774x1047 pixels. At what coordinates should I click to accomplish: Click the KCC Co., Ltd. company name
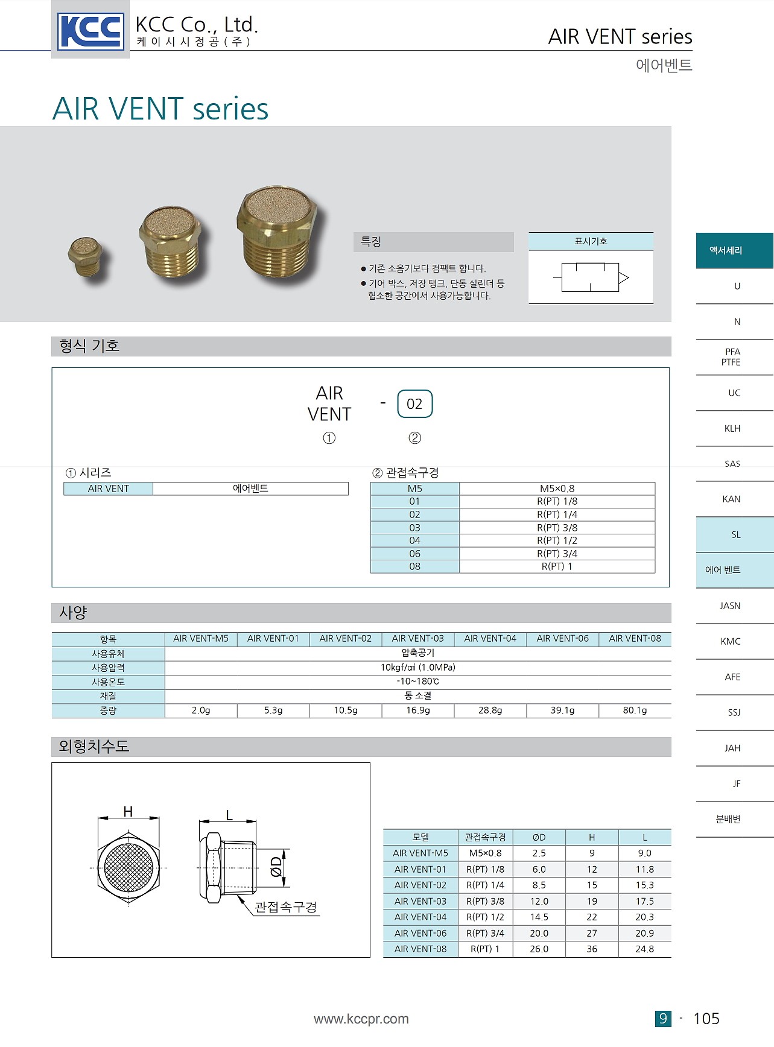(197, 25)
